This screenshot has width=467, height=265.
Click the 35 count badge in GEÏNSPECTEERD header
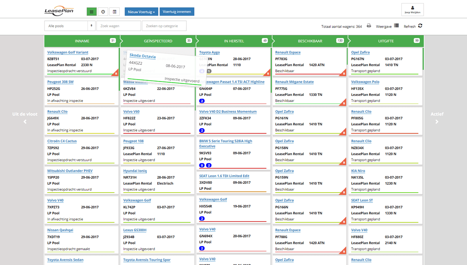(x=189, y=41)
